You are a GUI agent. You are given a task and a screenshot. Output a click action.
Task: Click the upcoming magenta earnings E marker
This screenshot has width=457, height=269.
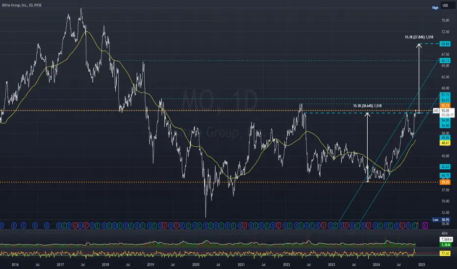[425, 225]
